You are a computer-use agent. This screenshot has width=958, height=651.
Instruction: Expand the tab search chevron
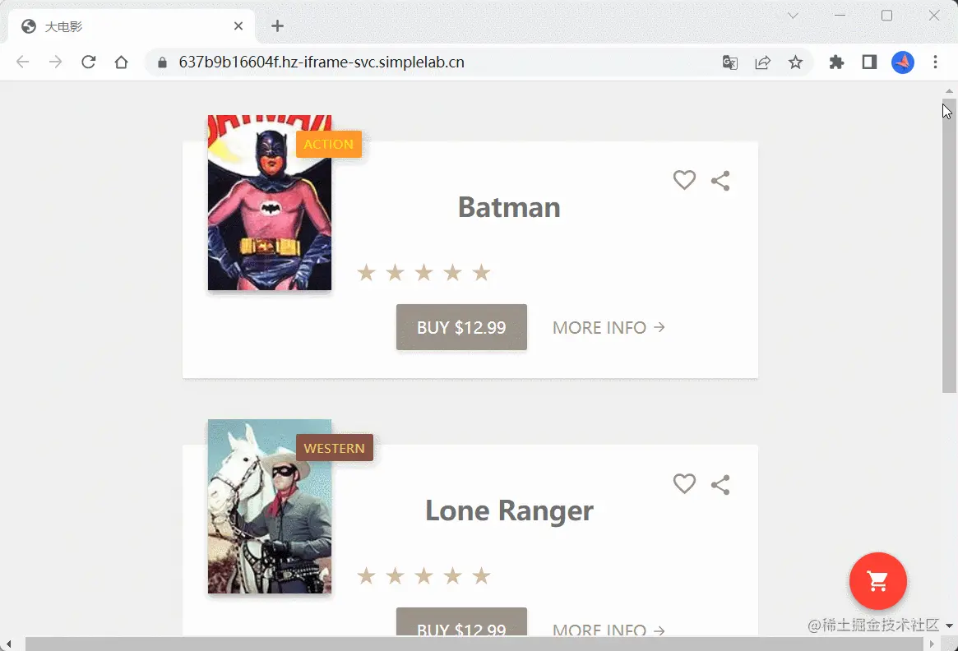[793, 16]
